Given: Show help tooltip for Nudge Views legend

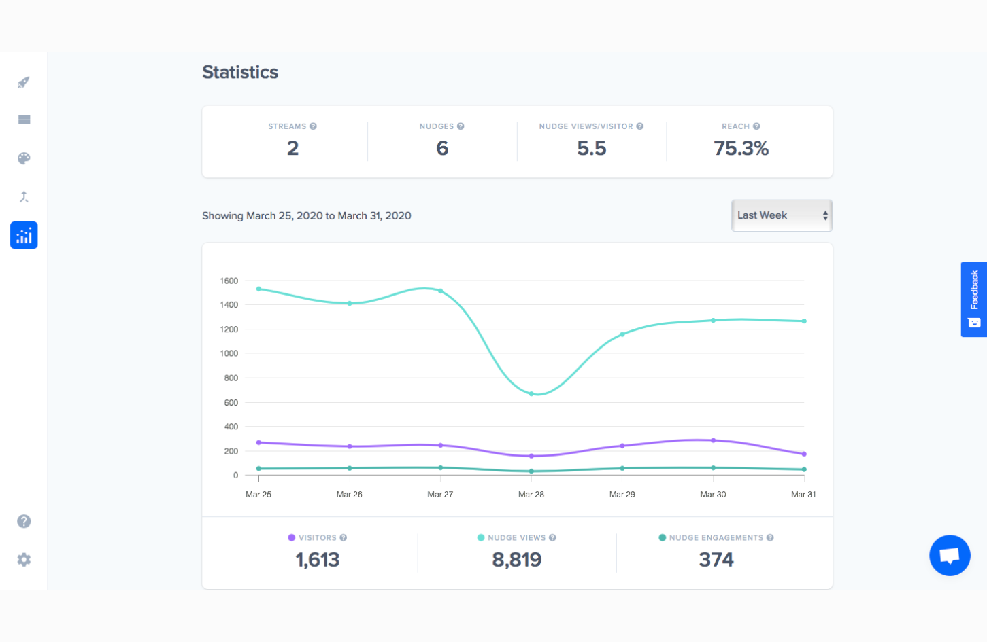Looking at the screenshot, I should [x=552, y=537].
